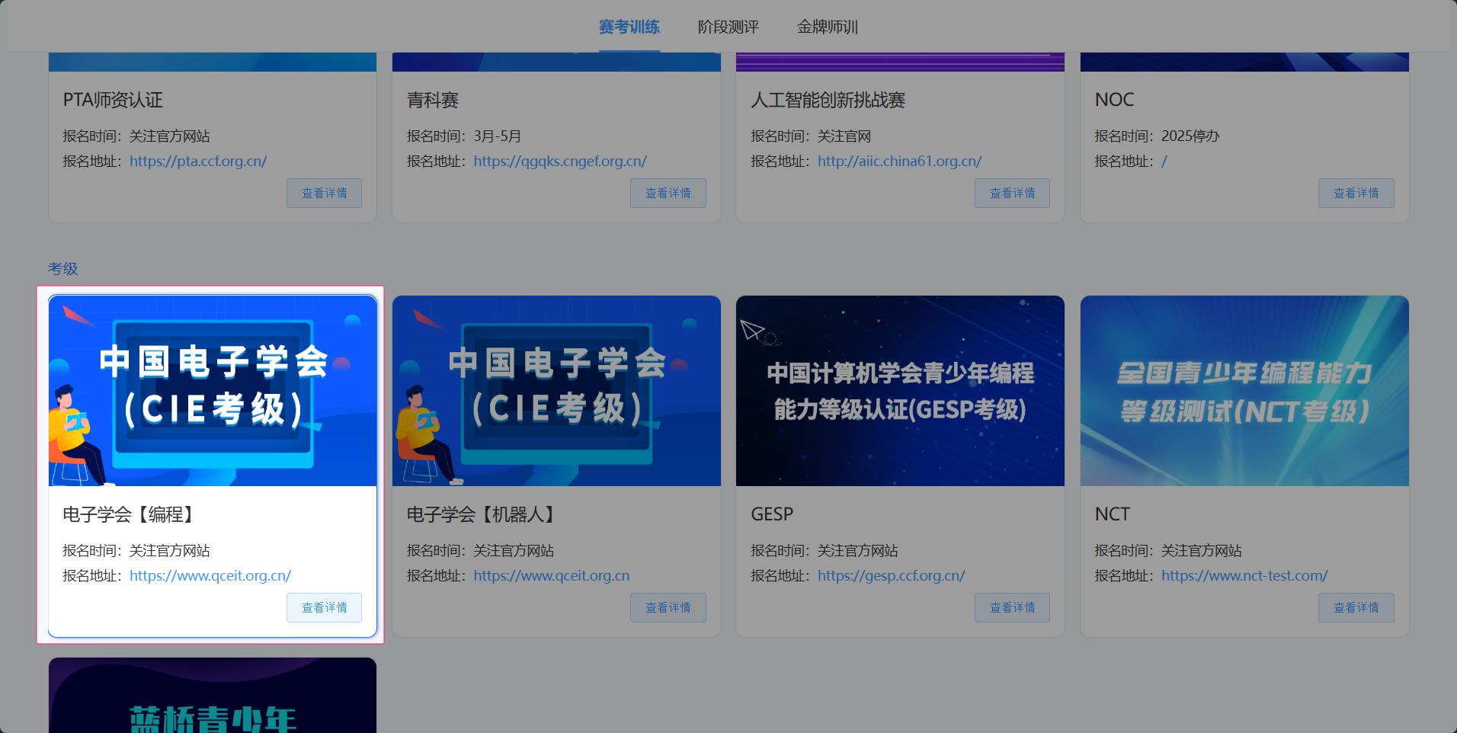Image resolution: width=1457 pixels, height=733 pixels.
Task: Click the 报名时间 line on PTA师资认证 card
Action: pos(136,136)
